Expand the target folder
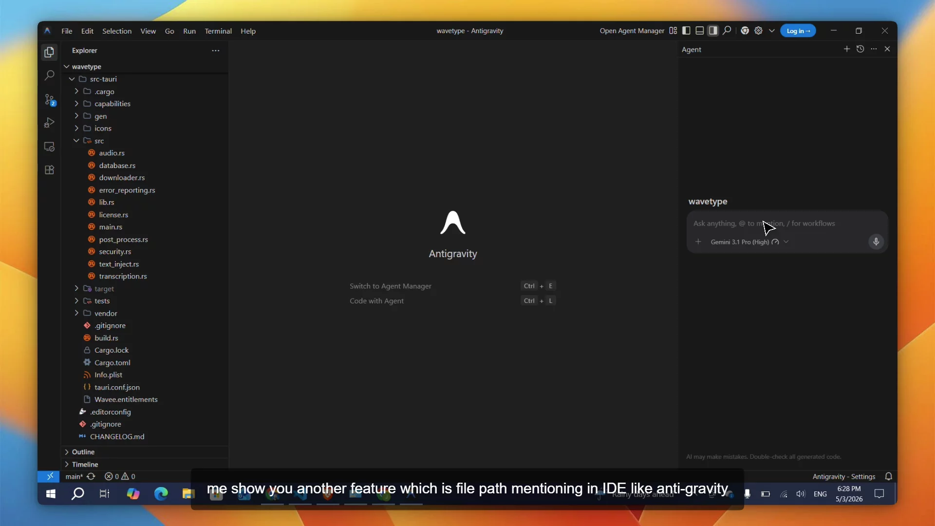This screenshot has width=935, height=526. [x=76, y=289]
